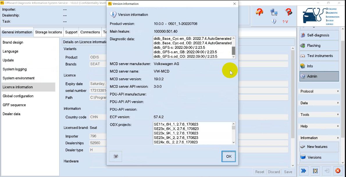Image resolution: width=346 pixels, height=177 pixels.
Task: Click the key with red question mark icon
Action: [288, 12]
